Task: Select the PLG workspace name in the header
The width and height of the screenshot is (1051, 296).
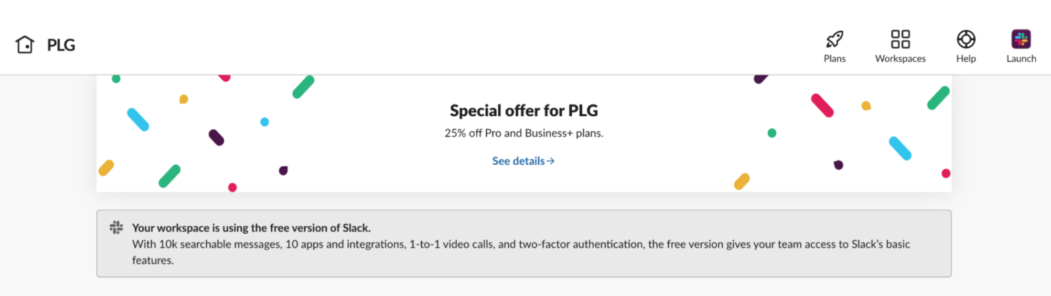Action: click(x=61, y=45)
